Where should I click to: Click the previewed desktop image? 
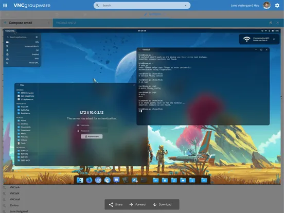click(142, 106)
